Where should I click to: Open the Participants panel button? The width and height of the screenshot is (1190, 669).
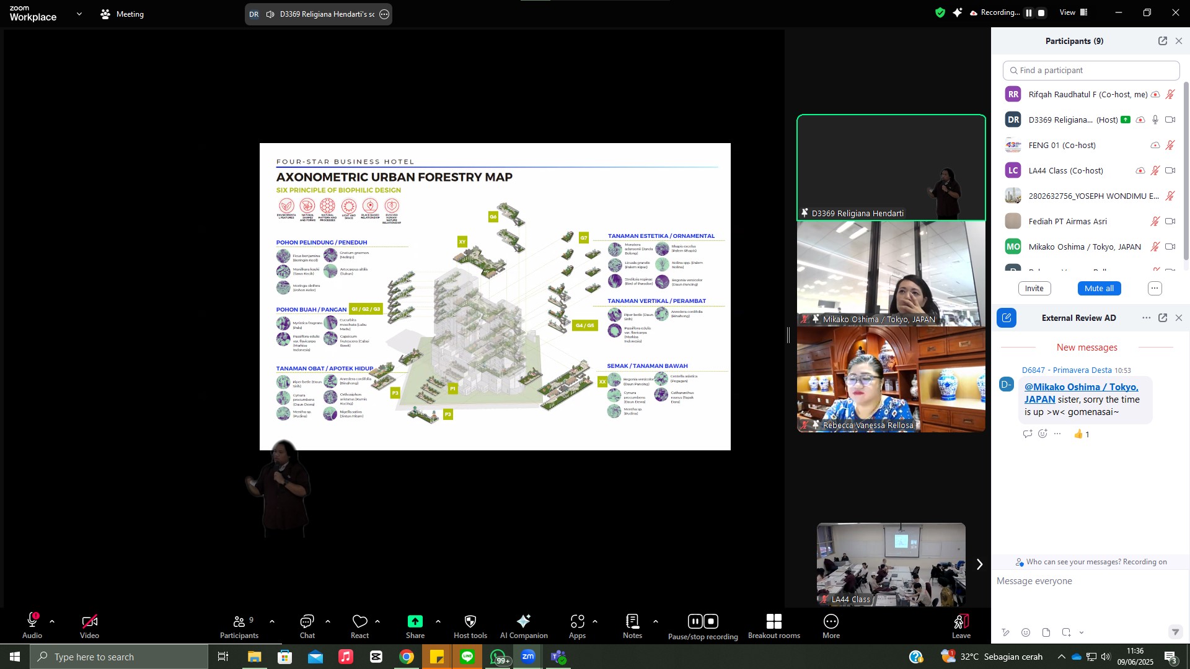(239, 626)
